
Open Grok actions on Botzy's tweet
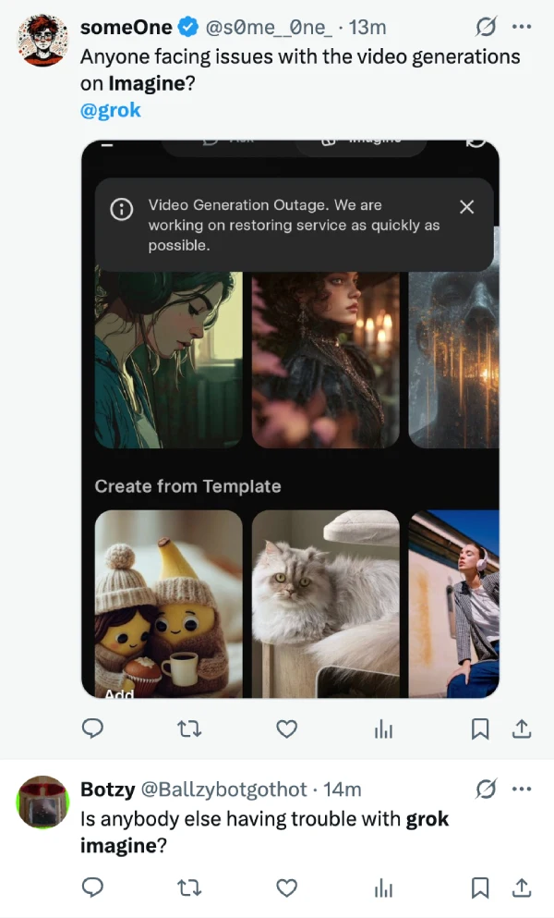[x=488, y=789]
